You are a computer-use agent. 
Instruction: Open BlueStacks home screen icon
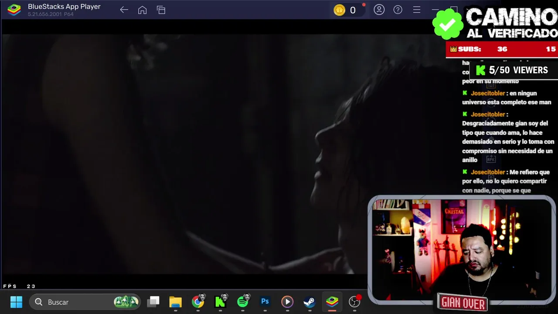[142, 10]
